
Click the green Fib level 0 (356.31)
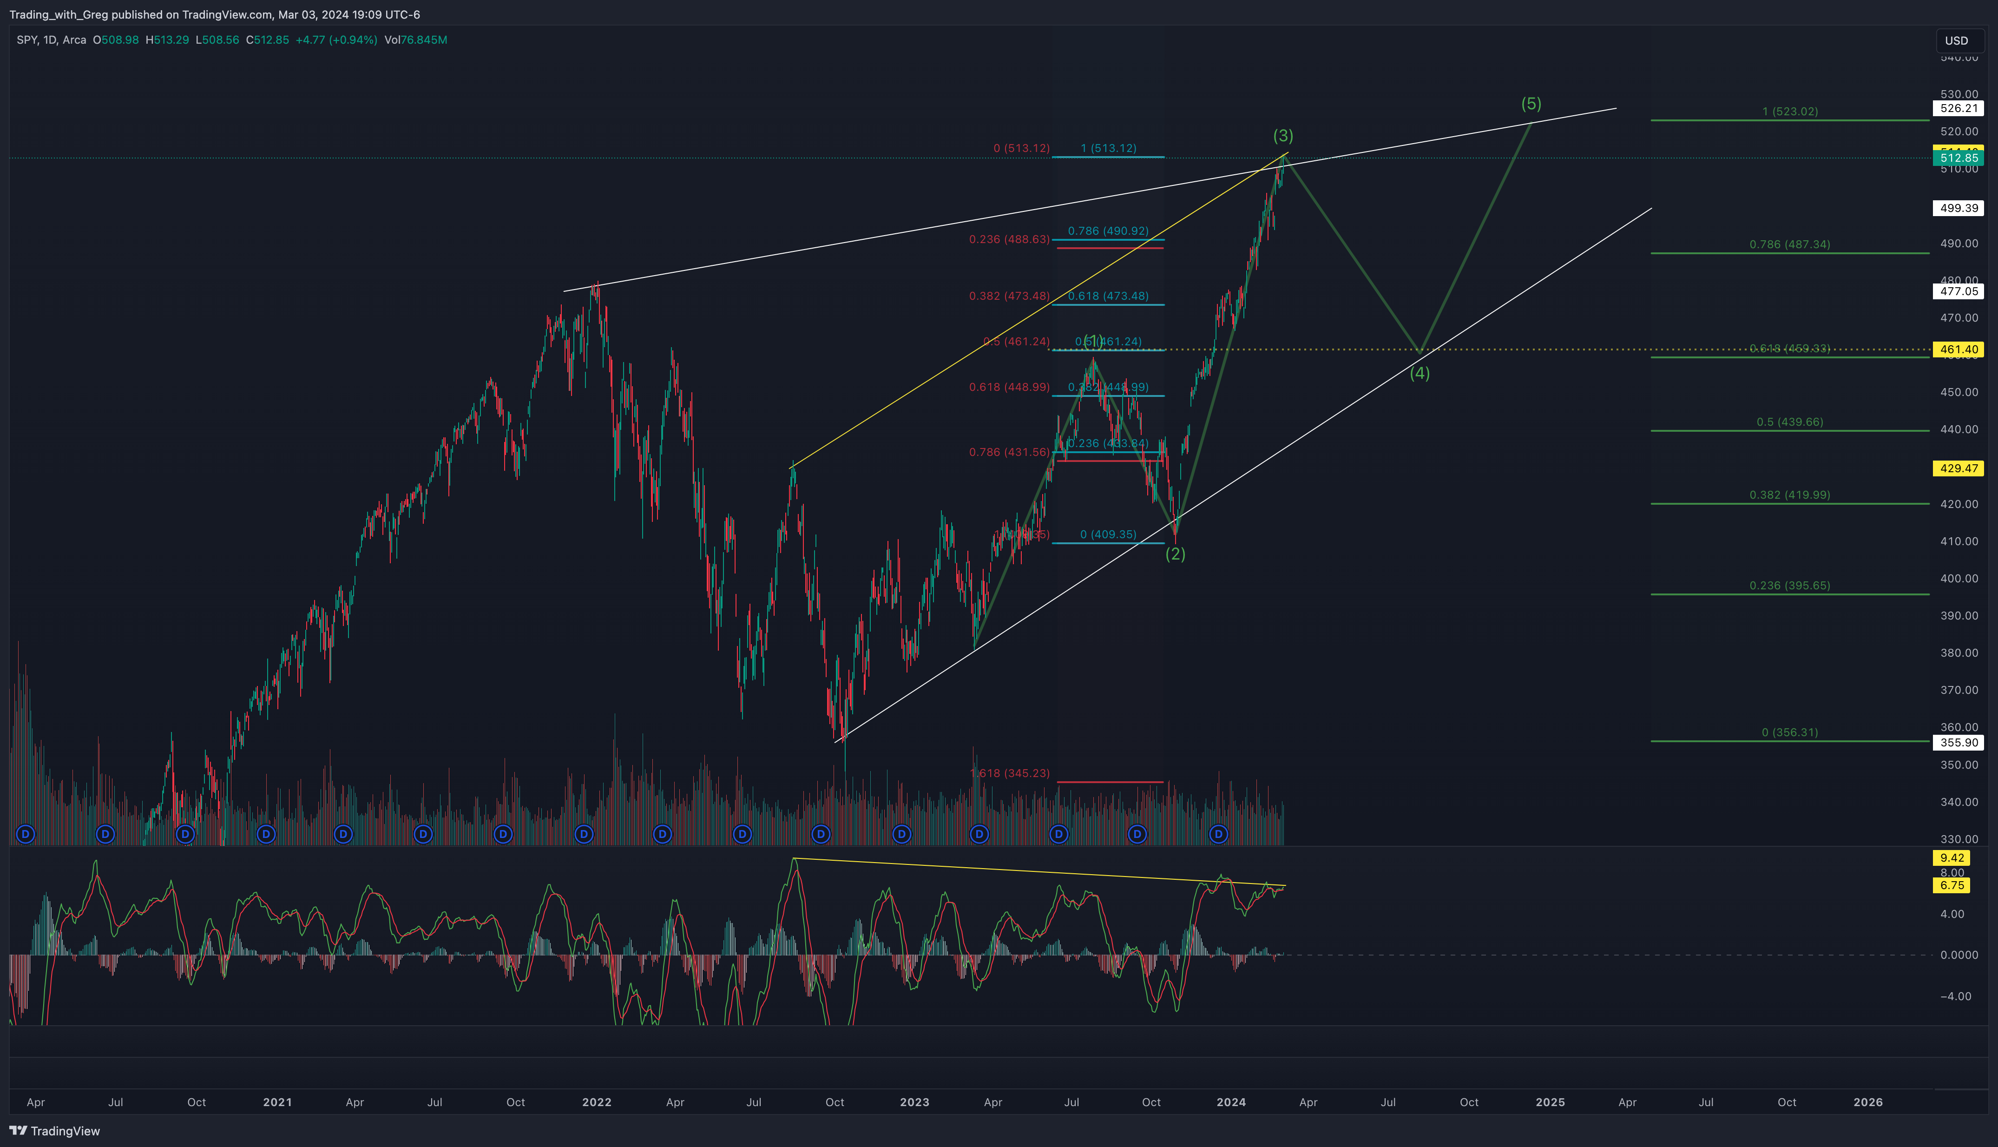pyautogui.click(x=1790, y=732)
